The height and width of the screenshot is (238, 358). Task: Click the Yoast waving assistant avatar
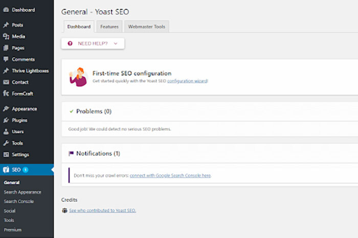(78, 77)
